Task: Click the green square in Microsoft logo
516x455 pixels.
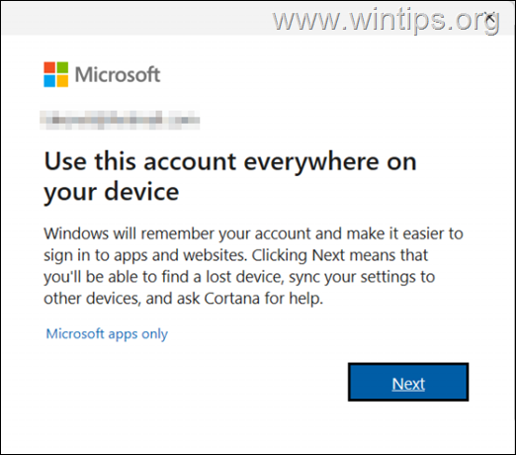Action: [x=62, y=67]
